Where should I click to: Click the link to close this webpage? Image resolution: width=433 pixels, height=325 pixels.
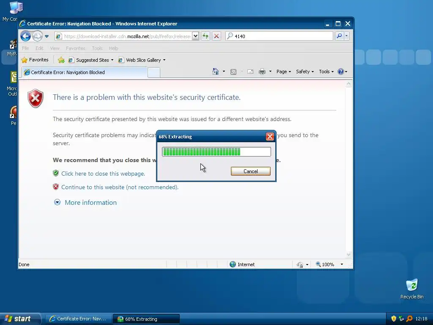[103, 174]
